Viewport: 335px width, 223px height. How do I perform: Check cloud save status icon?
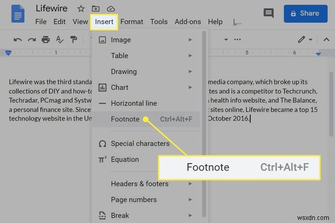click(x=111, y=9)
